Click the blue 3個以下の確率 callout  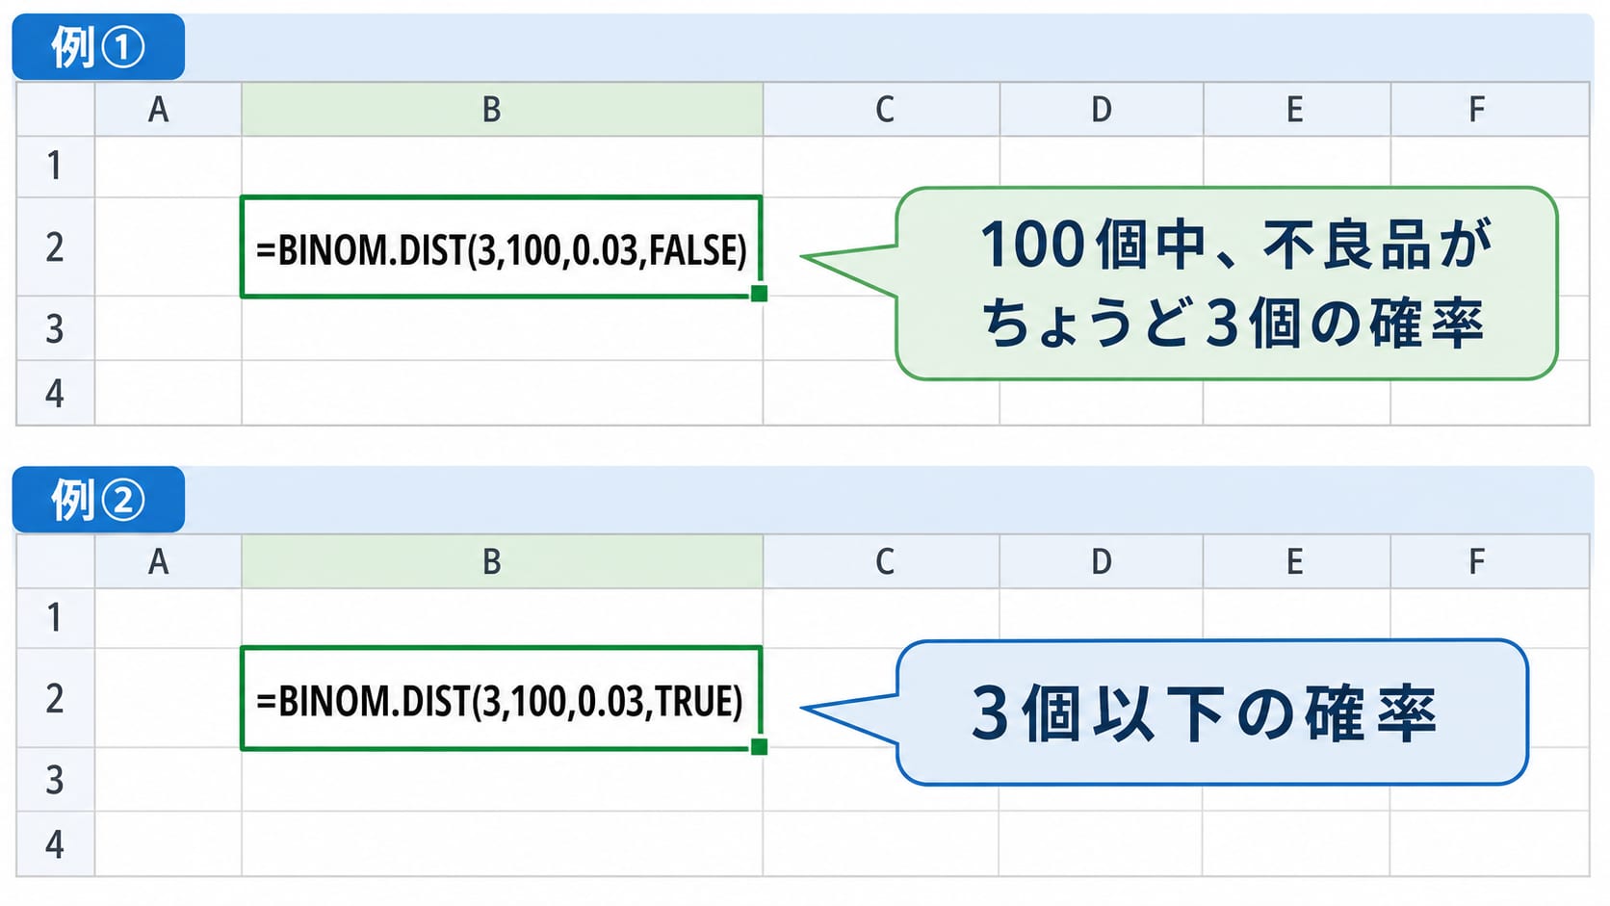pyautogui.click(x=1211, y=712)
